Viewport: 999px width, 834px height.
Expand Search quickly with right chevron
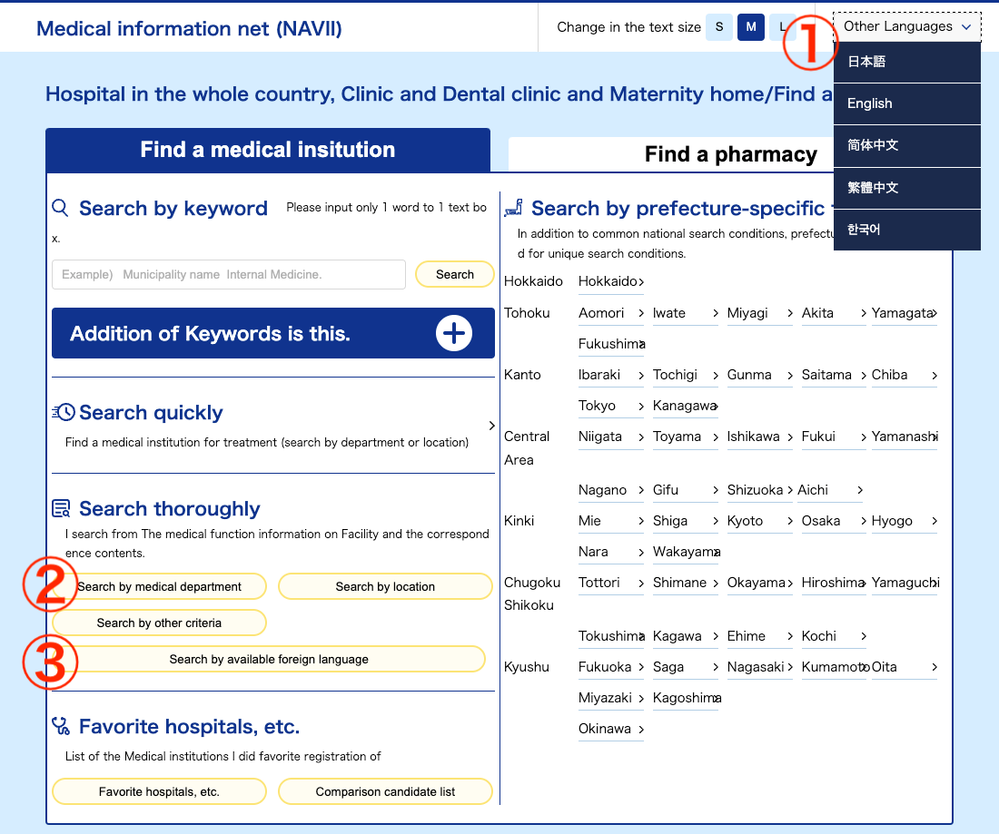(491, 425)
